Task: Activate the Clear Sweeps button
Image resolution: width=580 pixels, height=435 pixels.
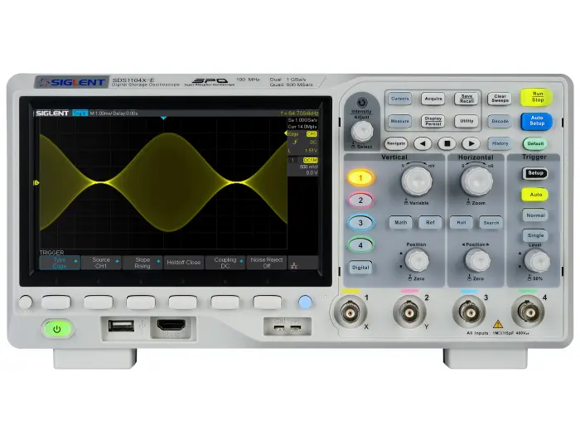Action: click(x=500, y=99)
